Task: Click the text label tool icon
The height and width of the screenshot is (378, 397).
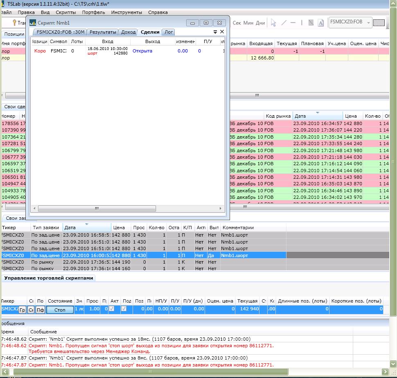Action: click(321, 23)
